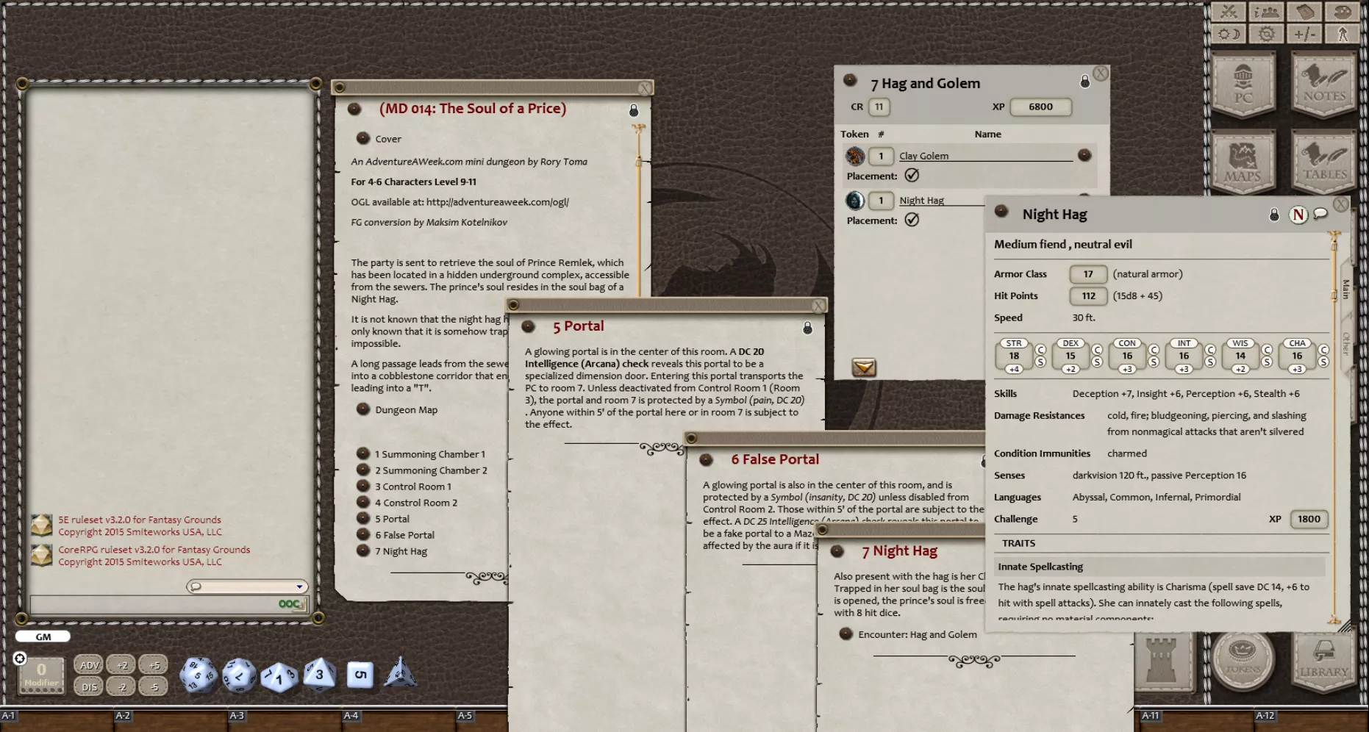Click the Night Hag token in encounter
Image resolution: width=1369 pixels, height=732 pixels.
[855, 200]
